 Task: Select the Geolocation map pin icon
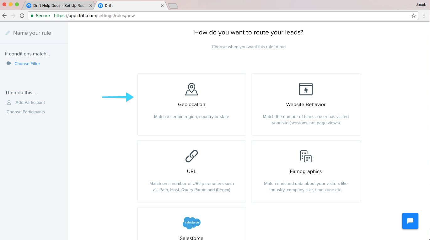(x=191, y=89)
